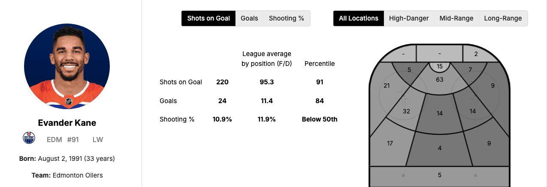Screen dimensions: 547x187
Task: Click the left wing zone showing 21
Action: [x=387, y=86]
